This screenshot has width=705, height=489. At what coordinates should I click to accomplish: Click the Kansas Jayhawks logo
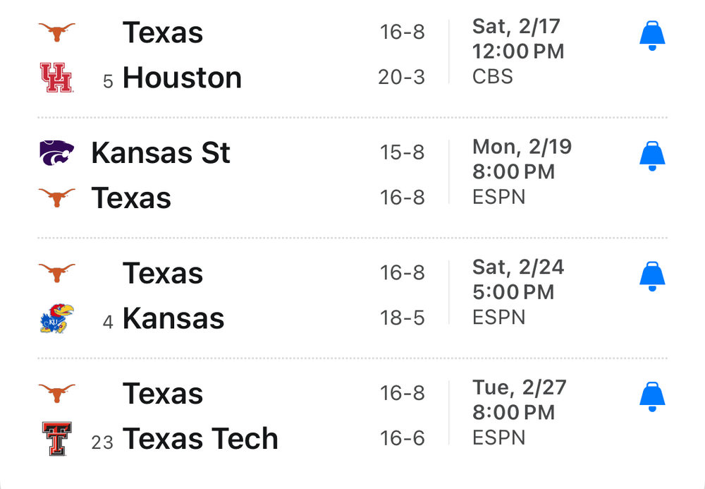coord(56,318)
